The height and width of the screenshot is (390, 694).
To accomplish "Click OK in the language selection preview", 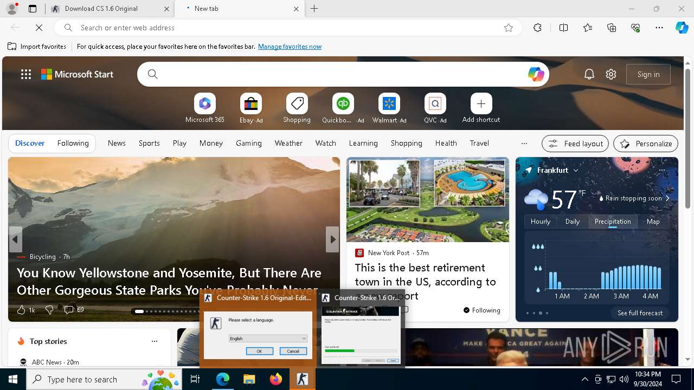I will click(259, 351).
